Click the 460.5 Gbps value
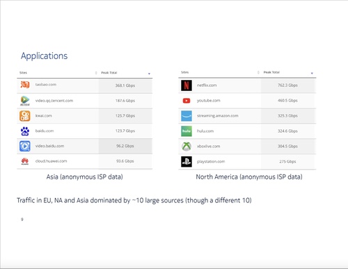Screen dimensions: 348x269 pyautogui.click(x=287, y=101)
